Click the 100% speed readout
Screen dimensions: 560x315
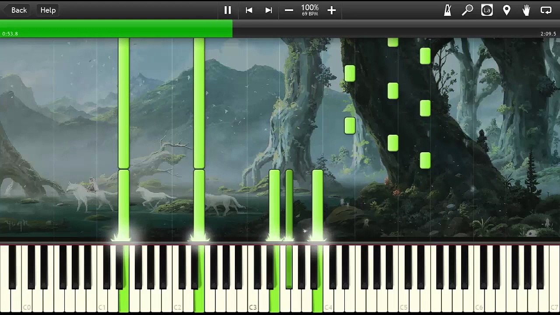tap(310, 7)
